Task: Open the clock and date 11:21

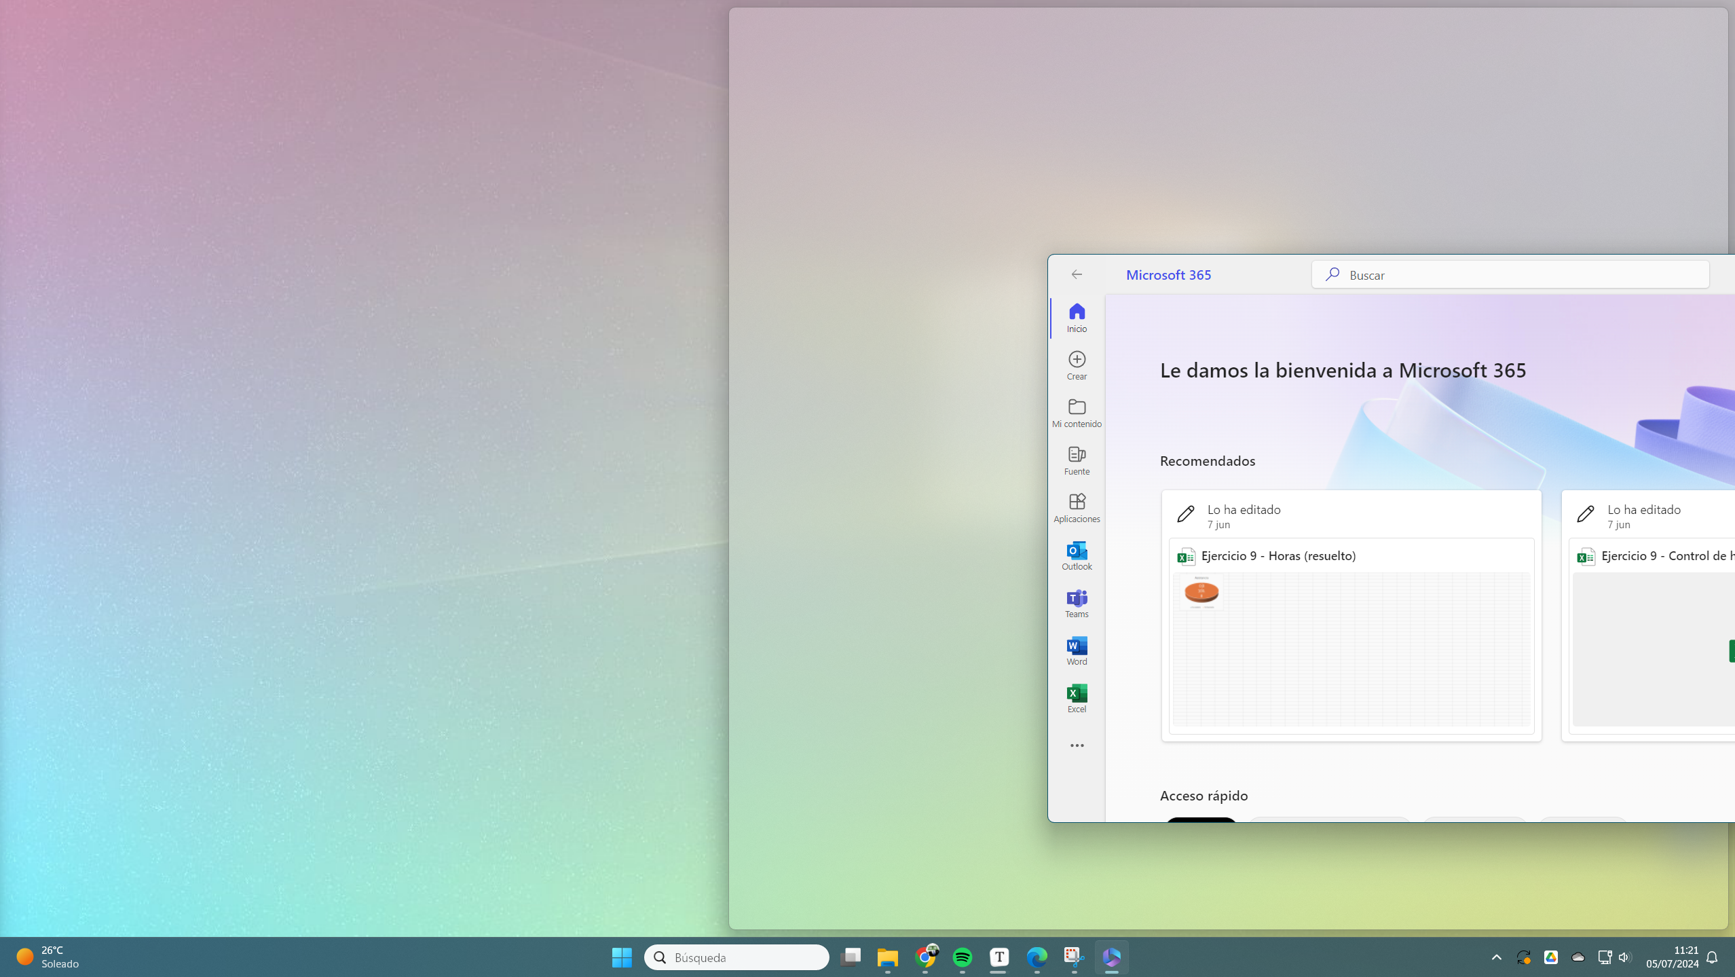Action: click(x=1672, y=957)
